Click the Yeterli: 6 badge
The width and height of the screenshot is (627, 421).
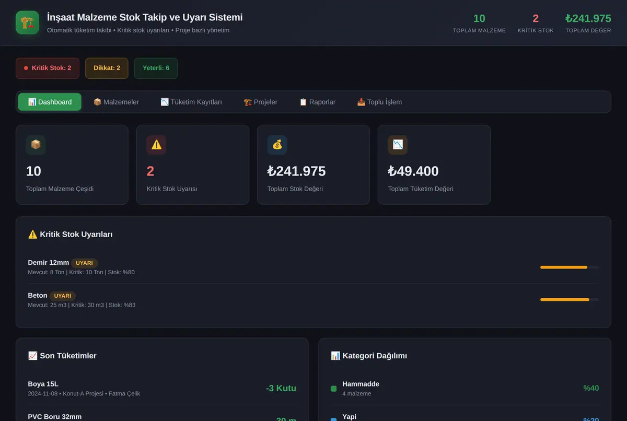point(156,68)
